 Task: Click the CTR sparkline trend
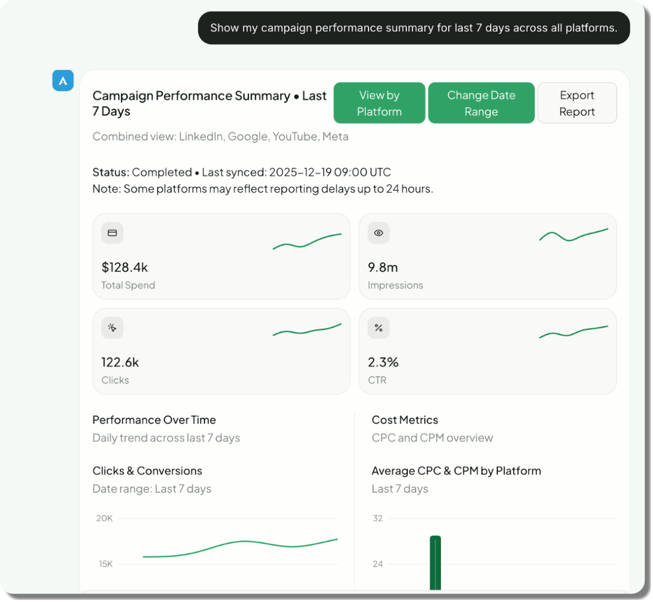click(573, 331)
